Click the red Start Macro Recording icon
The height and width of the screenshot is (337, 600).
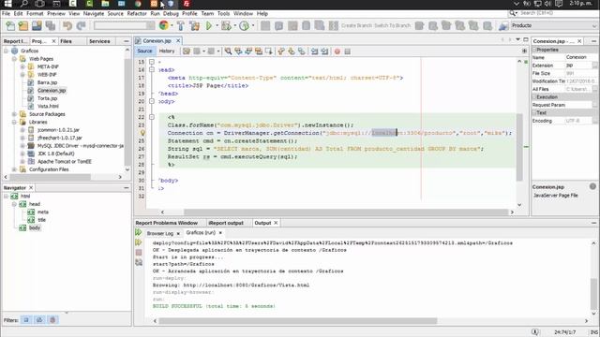337,51
